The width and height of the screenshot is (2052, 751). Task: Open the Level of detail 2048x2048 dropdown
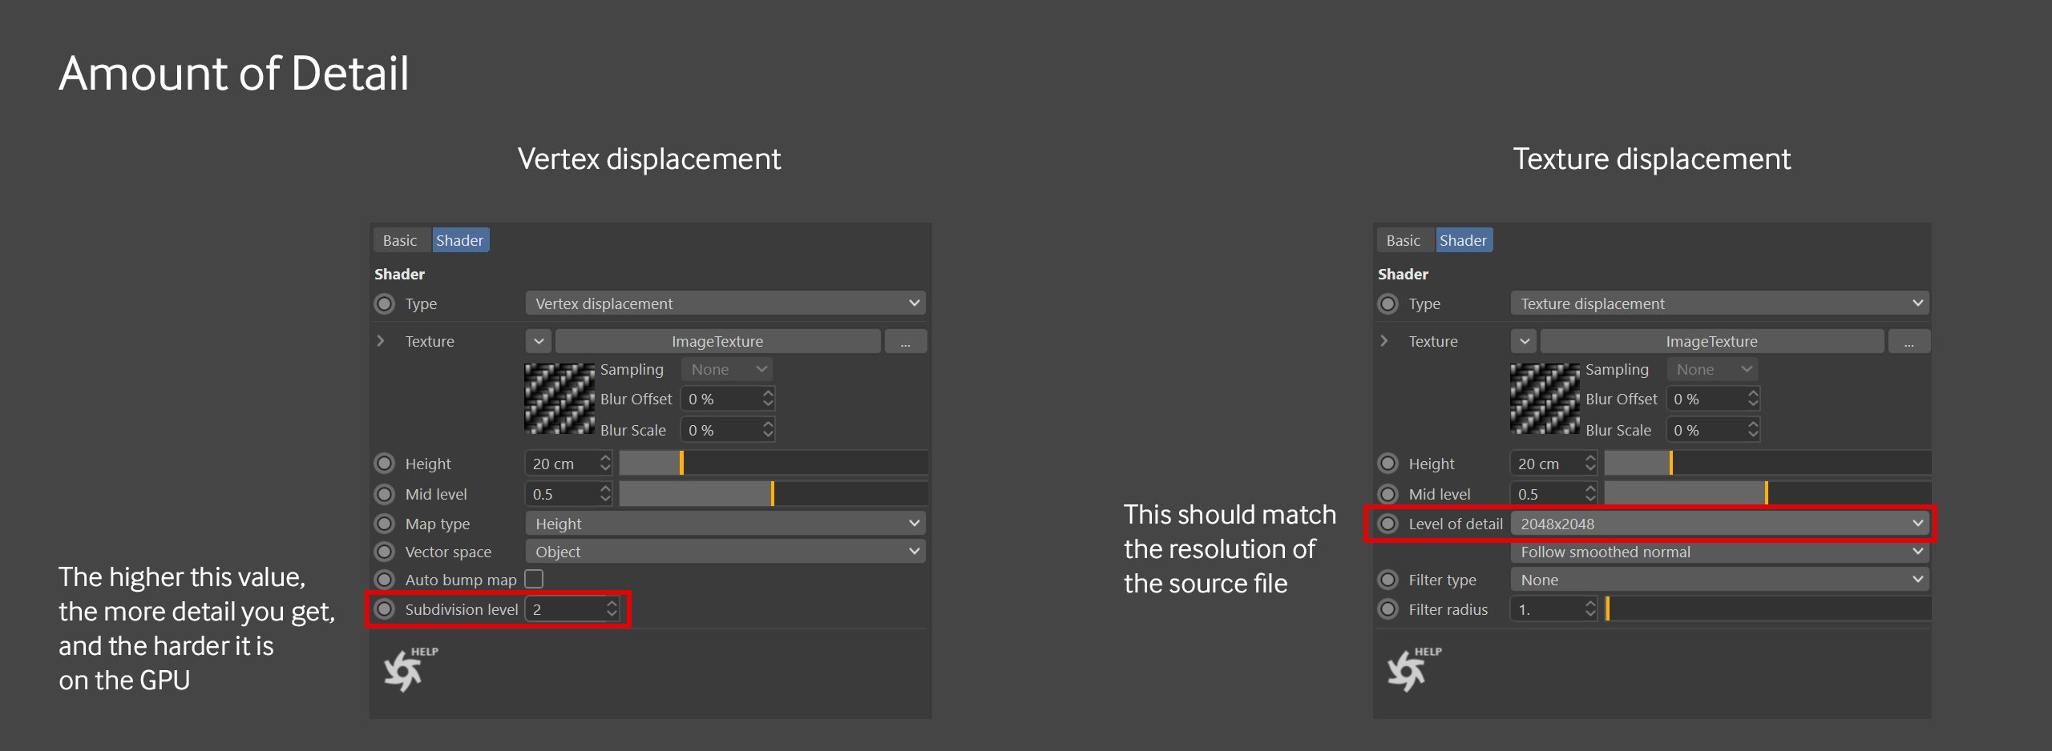(1719, 524)
